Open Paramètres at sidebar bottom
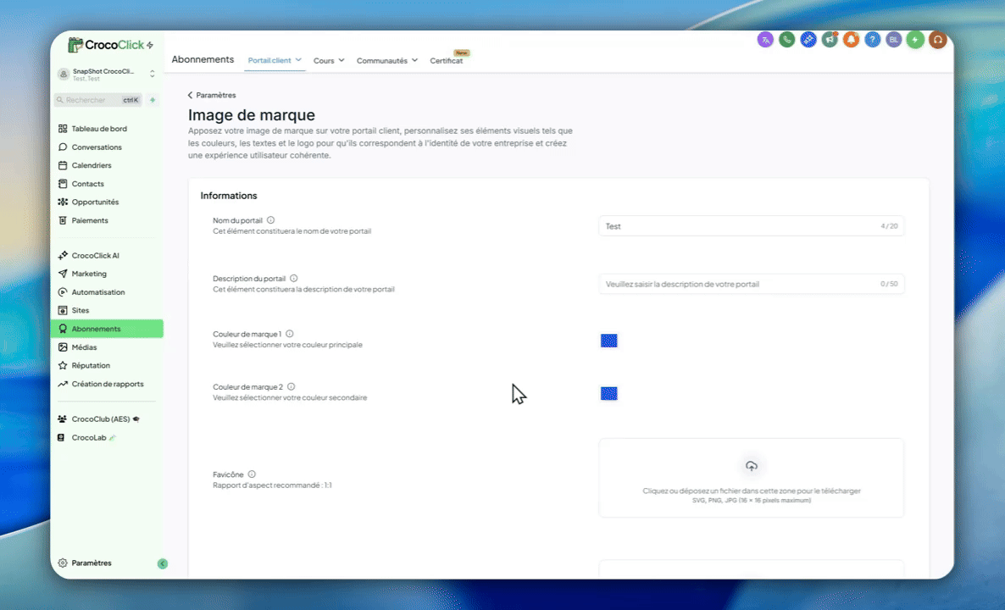The height and width of the screenshot is (610, 1005). point(91,563)
